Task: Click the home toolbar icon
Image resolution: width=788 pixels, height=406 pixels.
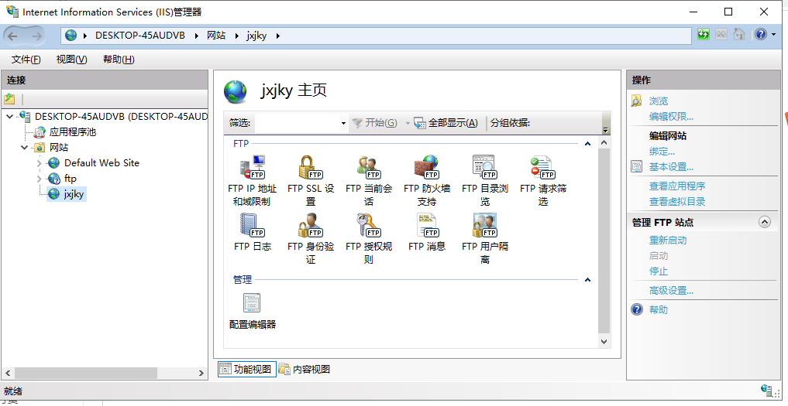Action: coord(738,34)
